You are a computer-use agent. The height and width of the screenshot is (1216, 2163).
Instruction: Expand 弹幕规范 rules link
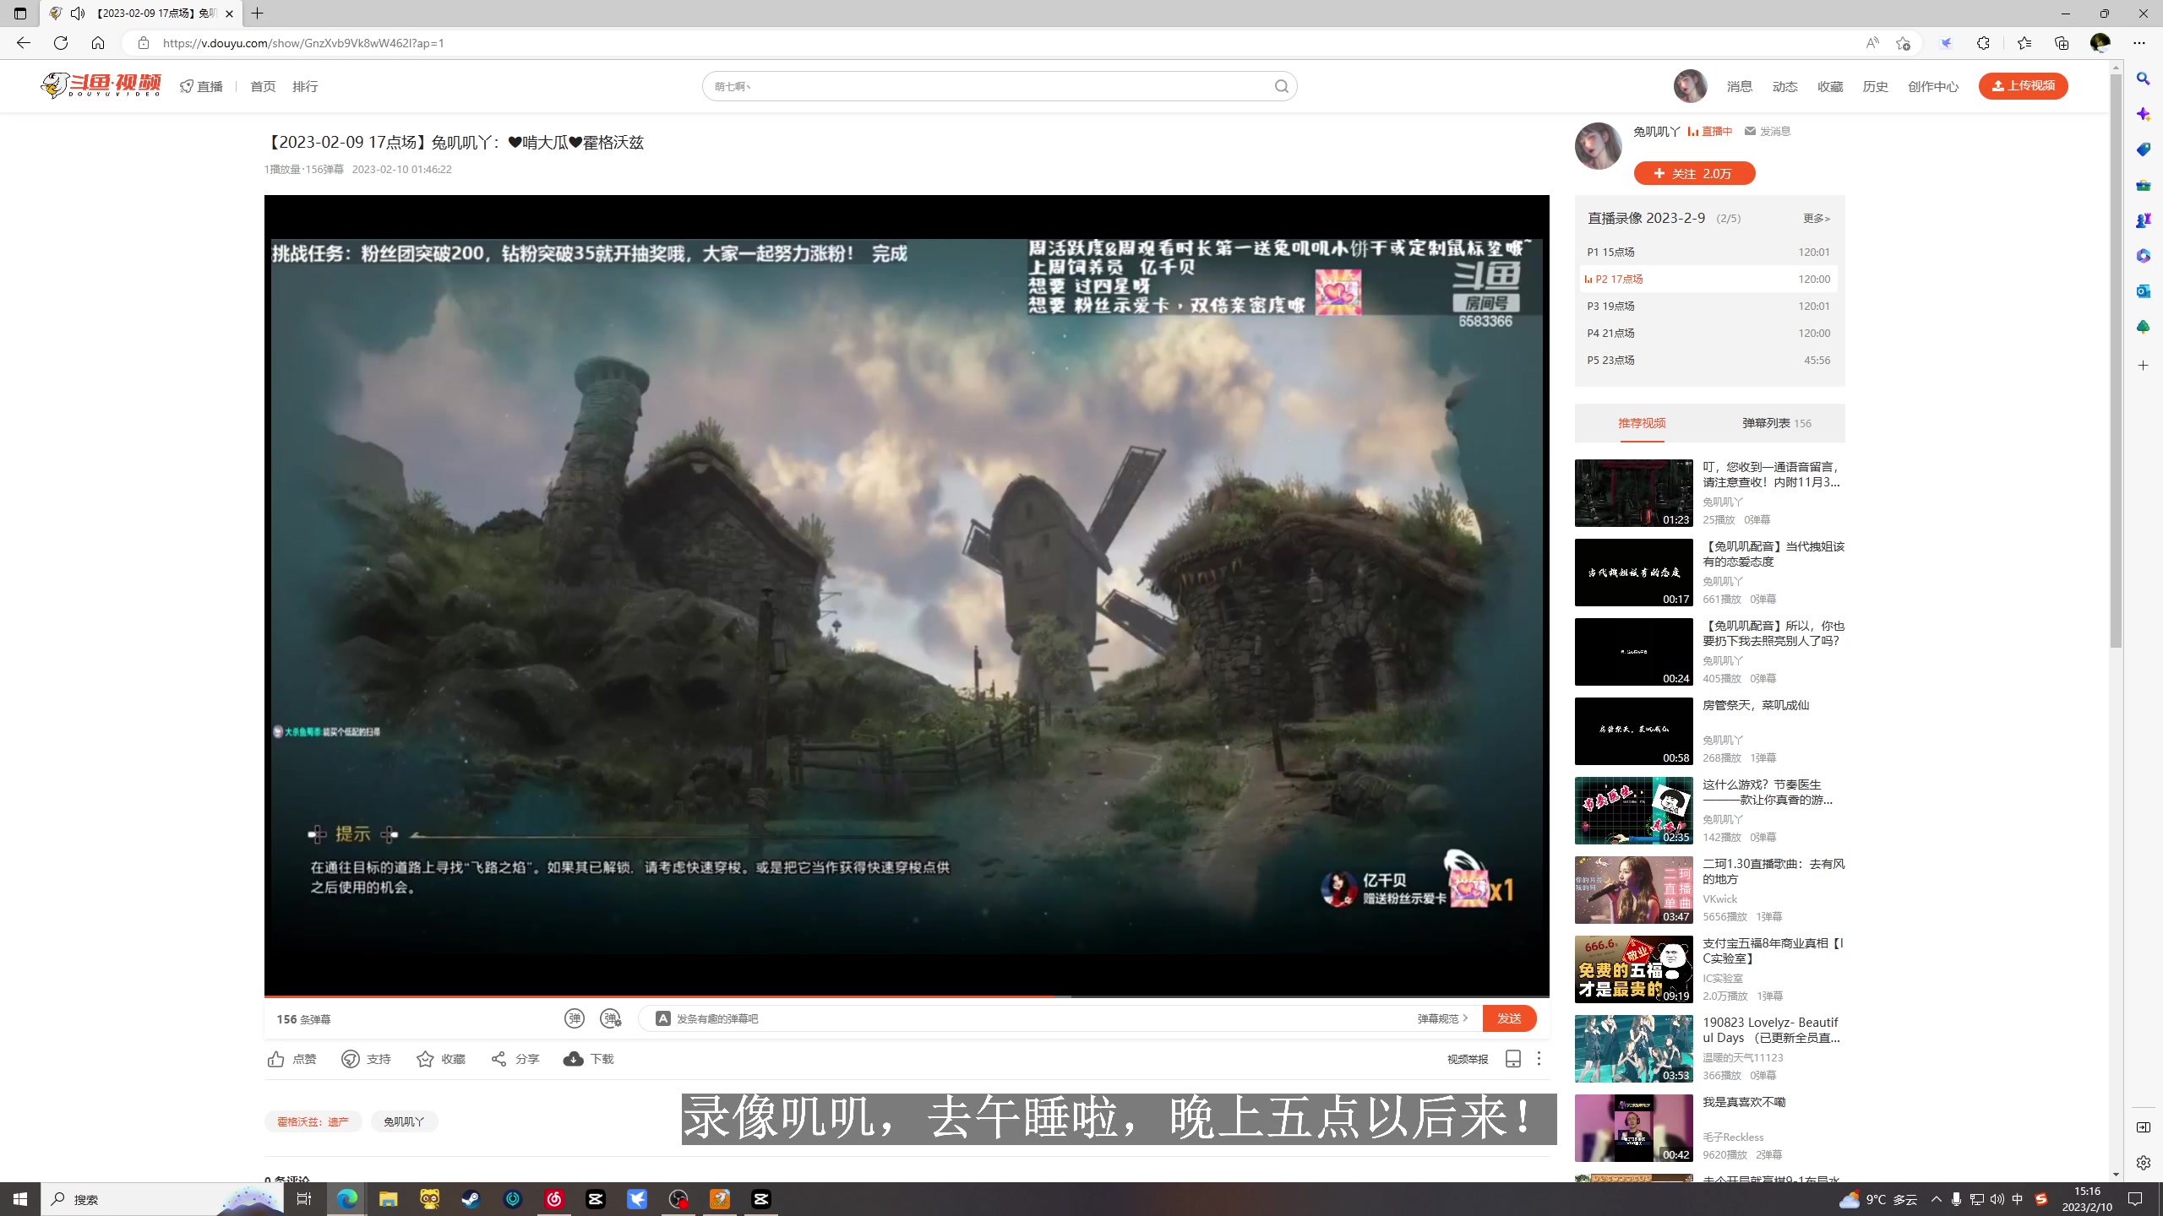click(x=1443, y=1018)
